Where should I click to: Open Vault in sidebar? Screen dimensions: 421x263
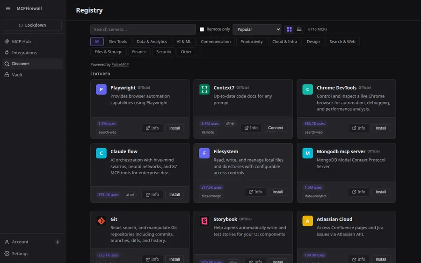point(32,75)
